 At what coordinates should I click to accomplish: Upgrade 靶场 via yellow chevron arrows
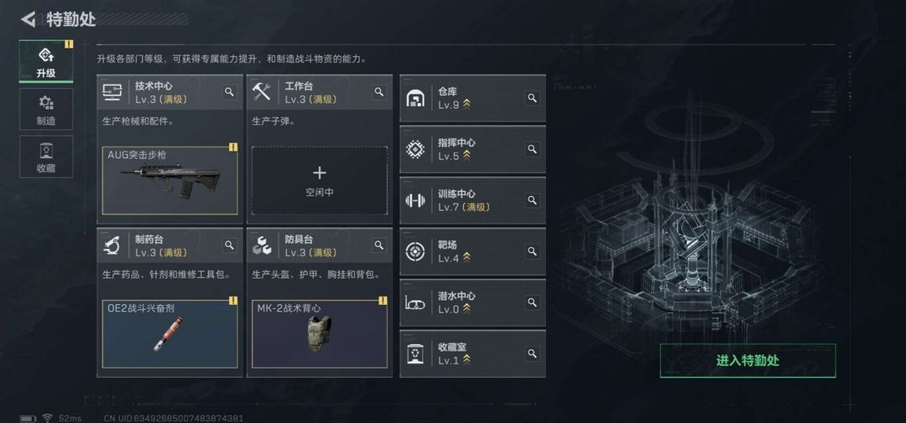(x=466, y=258)
